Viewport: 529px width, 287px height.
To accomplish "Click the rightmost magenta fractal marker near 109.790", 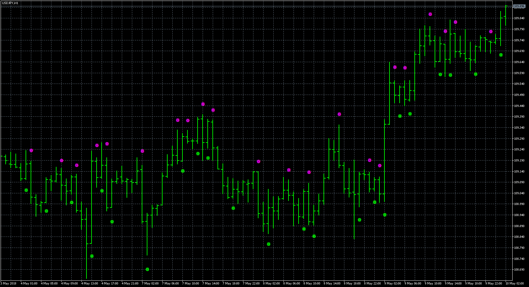I will [x=491, y=32].
